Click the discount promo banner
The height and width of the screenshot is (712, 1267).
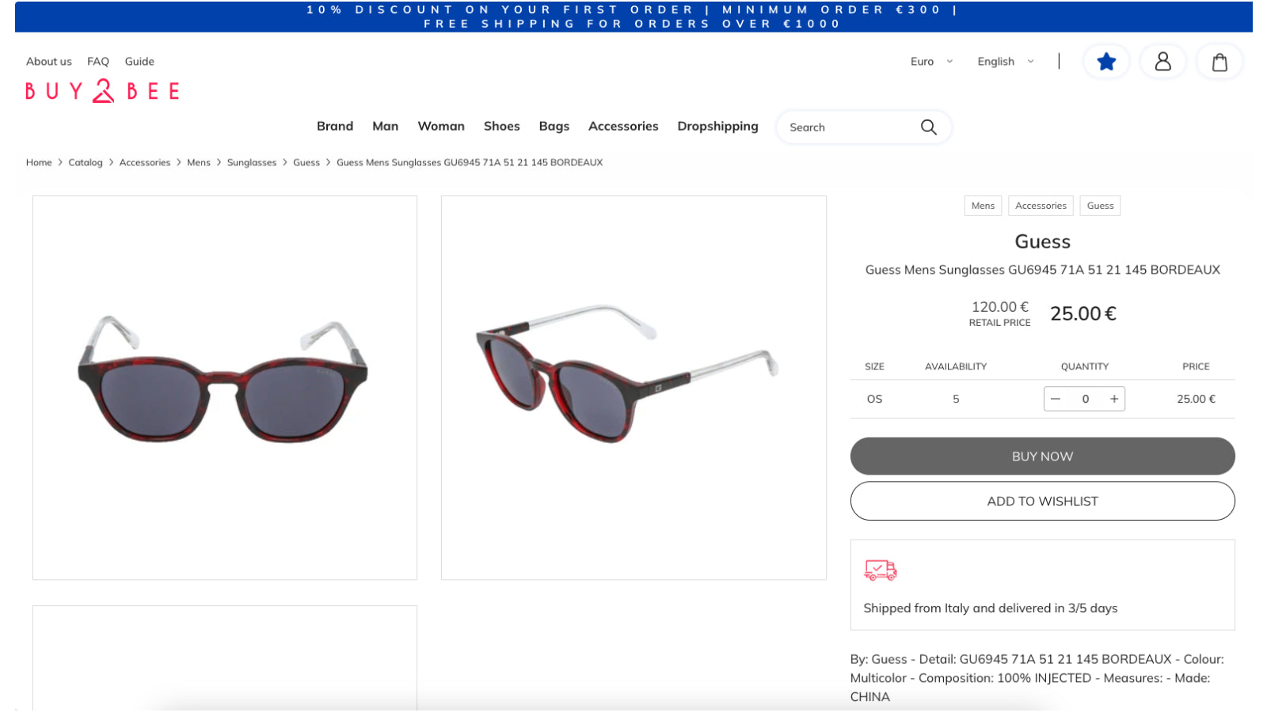(x=633, y=17)
